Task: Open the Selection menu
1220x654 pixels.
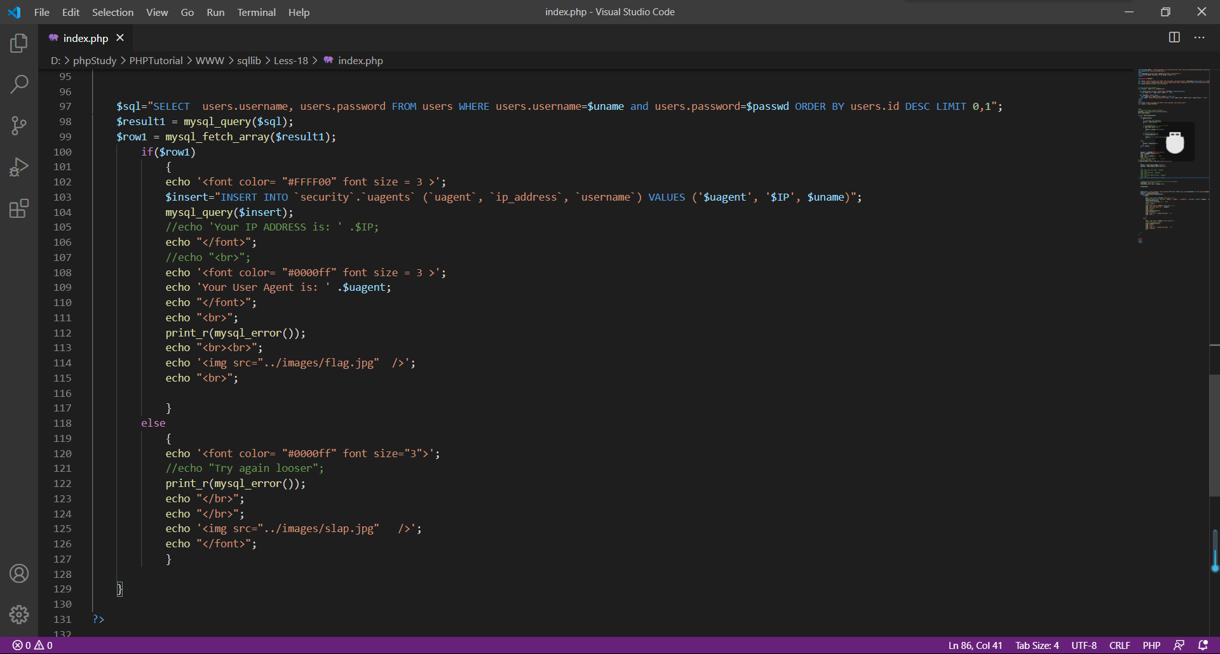Action: [x=112, y=12]
